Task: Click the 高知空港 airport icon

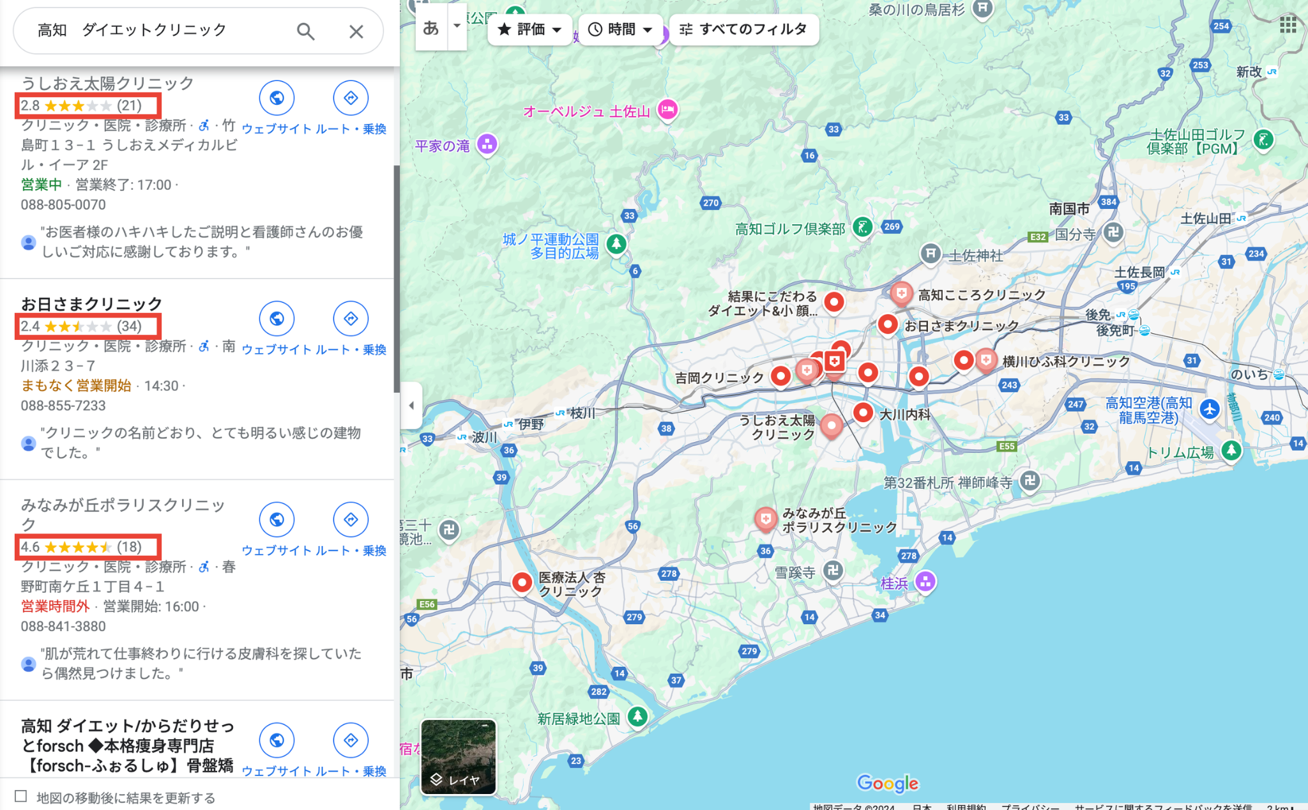Action: point(1209,409)
